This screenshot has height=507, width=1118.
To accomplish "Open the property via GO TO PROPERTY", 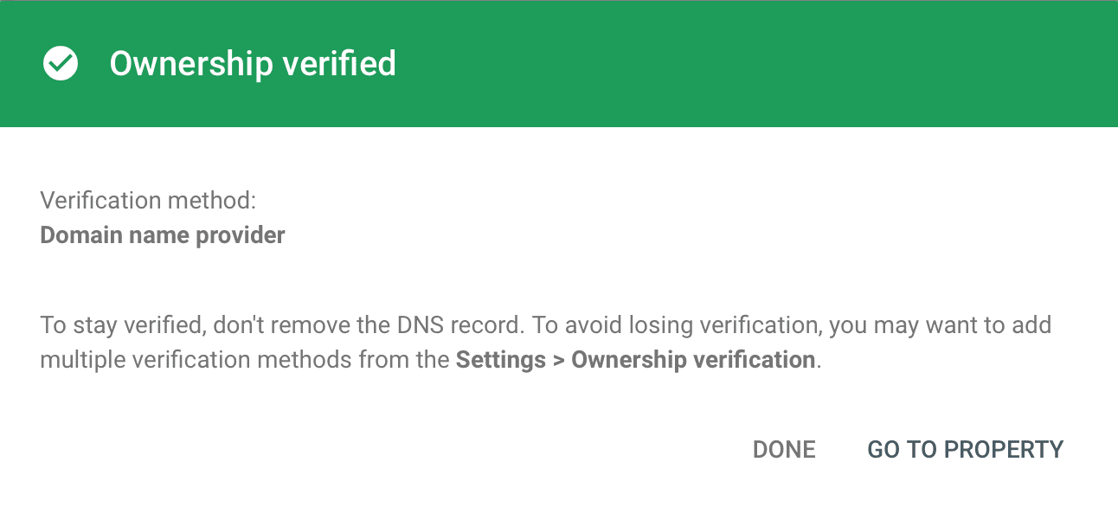I will 965,449.
